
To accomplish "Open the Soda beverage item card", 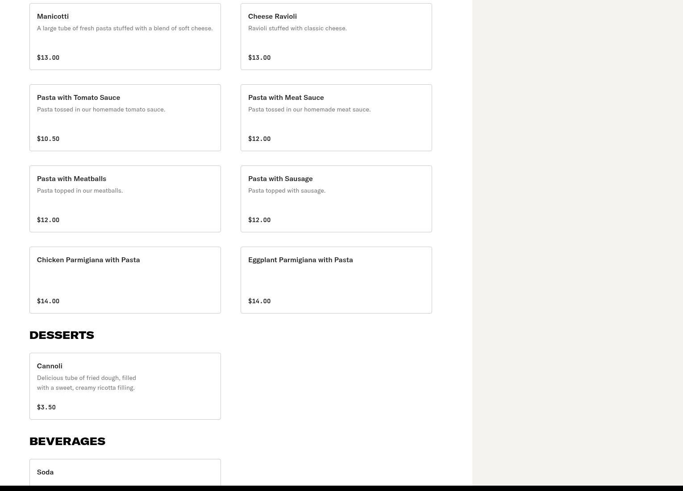I will 125,472.
